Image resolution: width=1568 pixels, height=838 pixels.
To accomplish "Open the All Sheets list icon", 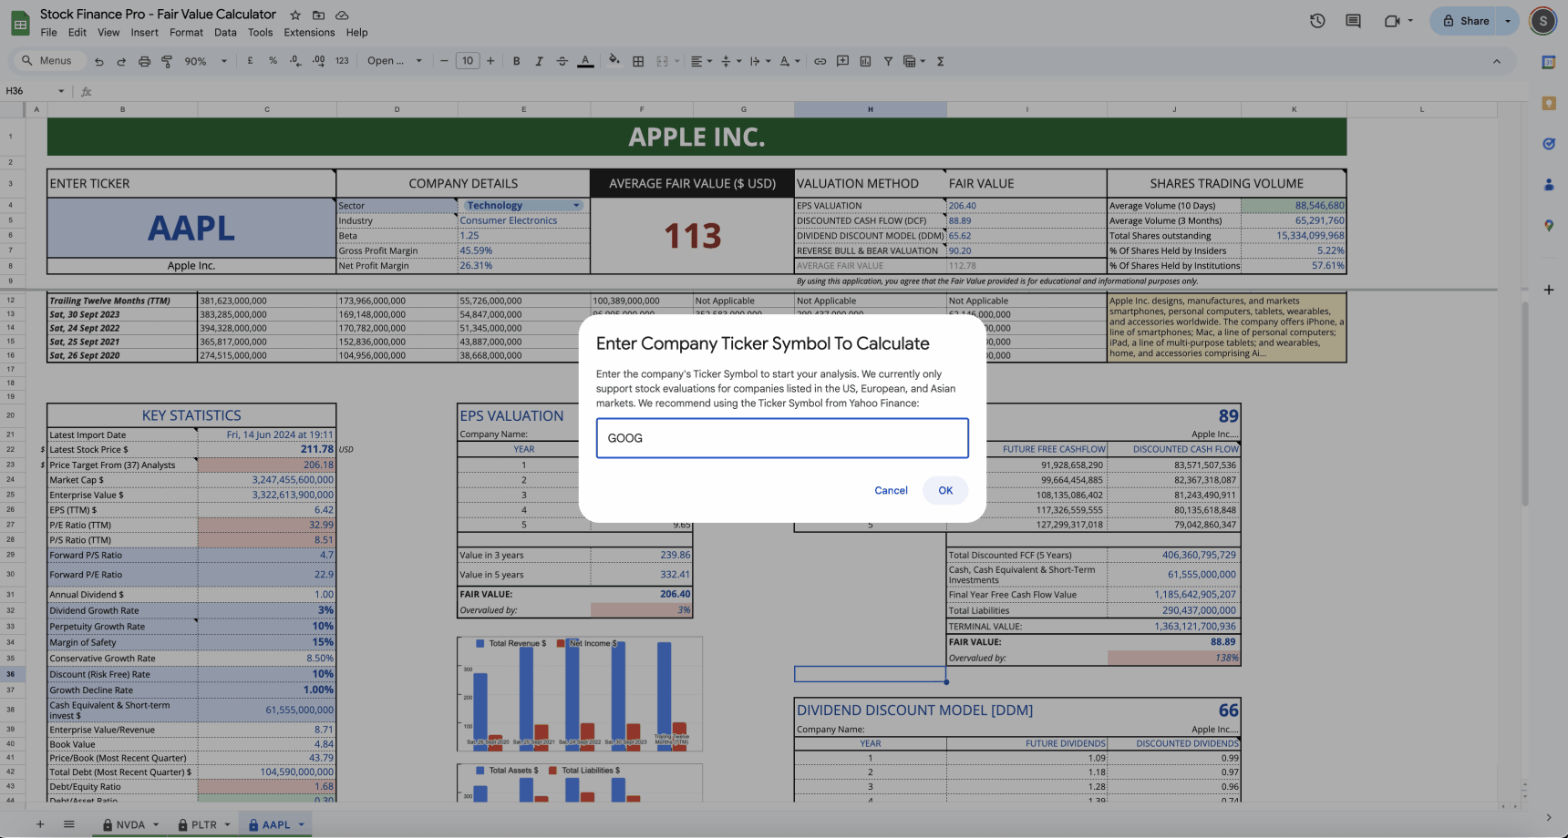I will pos(68,824).
